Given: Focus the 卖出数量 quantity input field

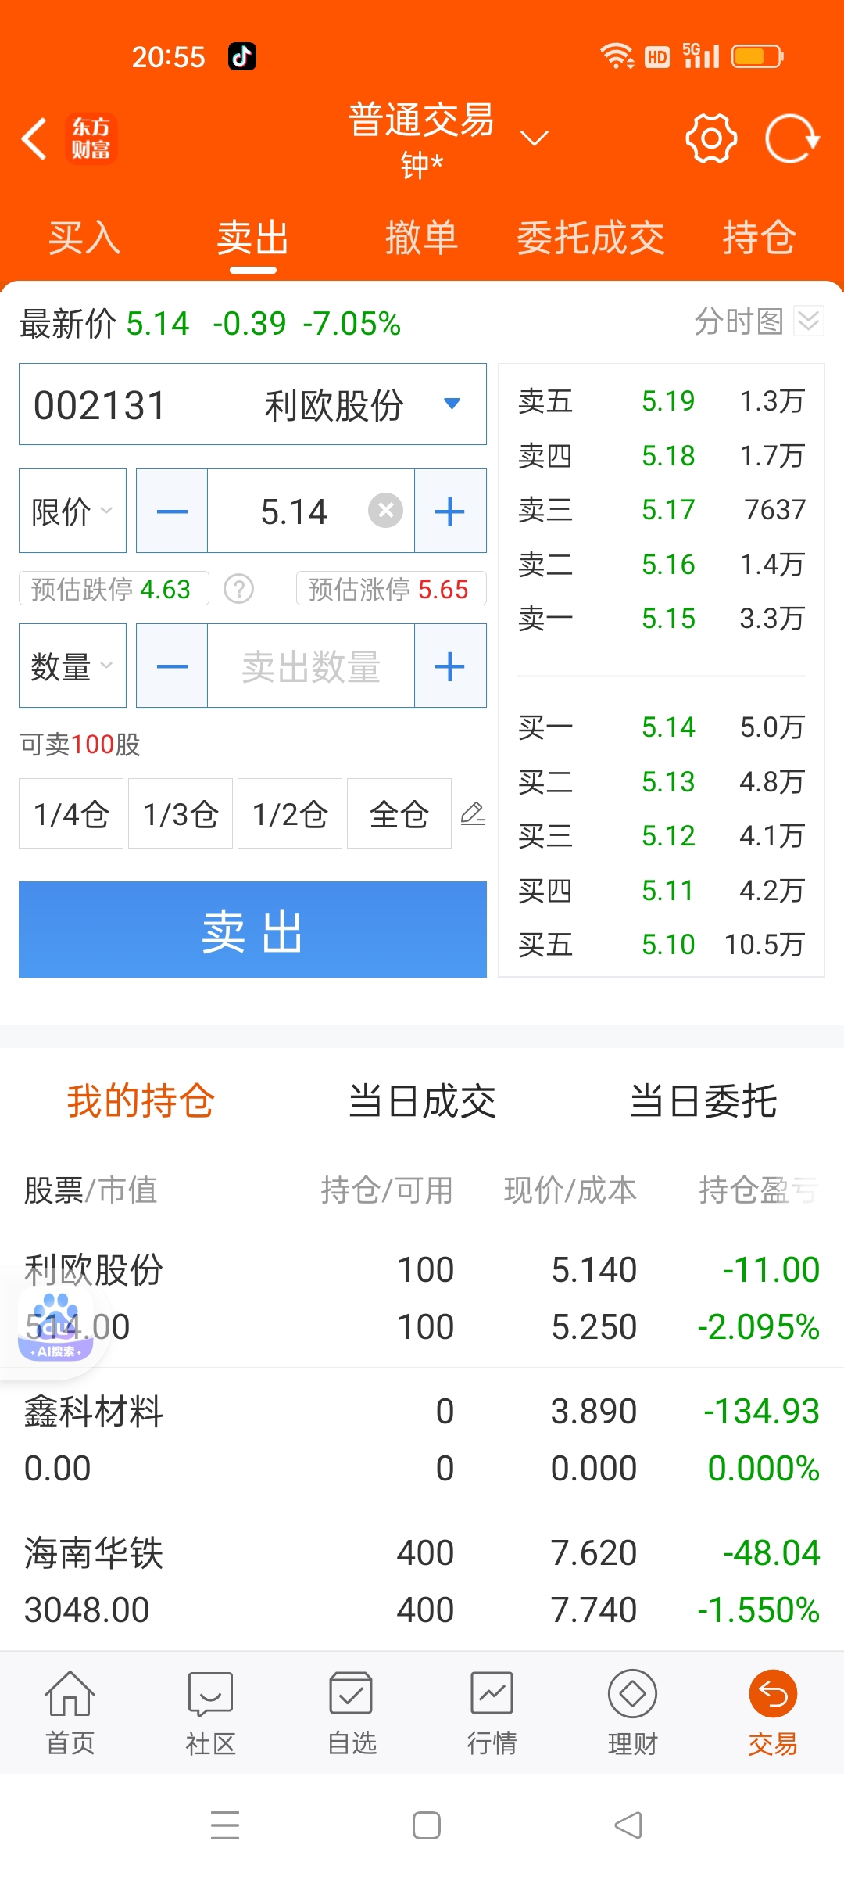Looking at the screenshot, I should 311,666.
